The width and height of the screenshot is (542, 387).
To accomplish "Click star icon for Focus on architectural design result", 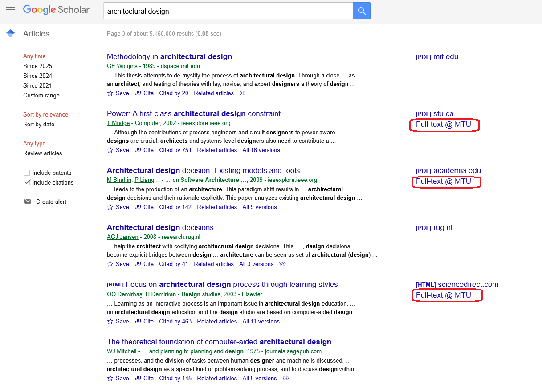I will pos(110,321).
